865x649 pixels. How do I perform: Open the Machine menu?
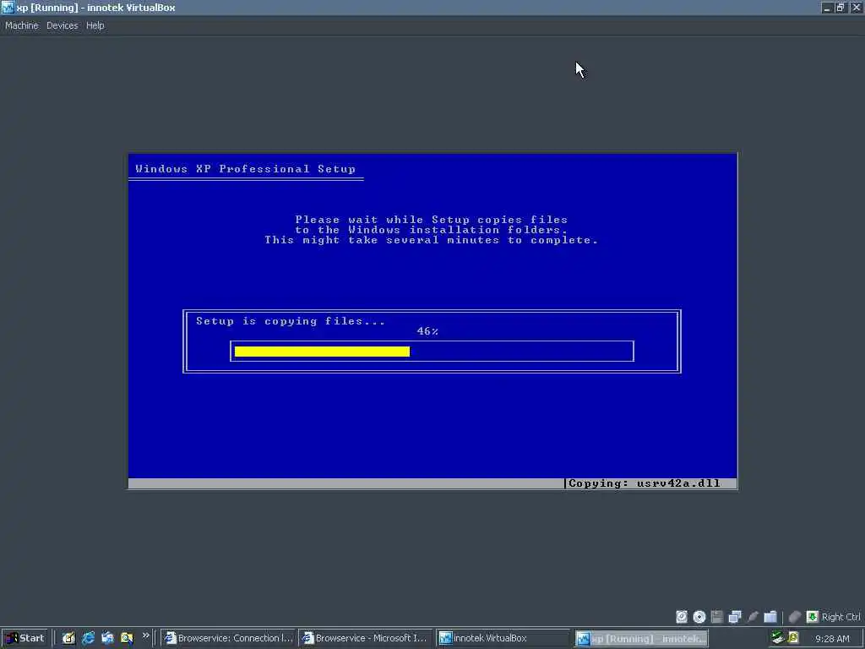[22, 25]
